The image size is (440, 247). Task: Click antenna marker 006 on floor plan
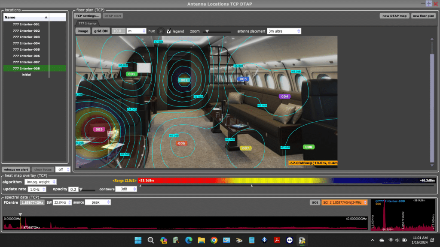(x=182, y=143)
